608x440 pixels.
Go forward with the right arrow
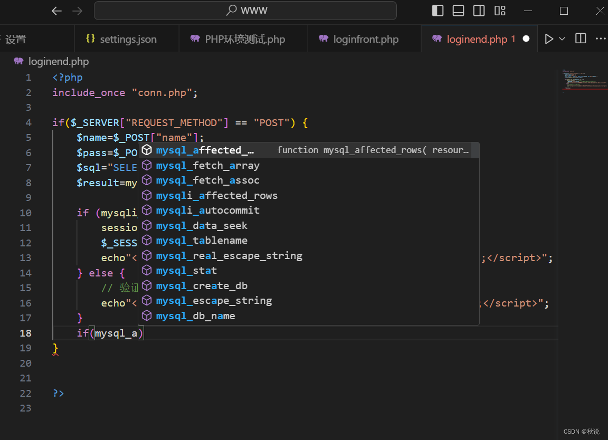click(77, 11)
